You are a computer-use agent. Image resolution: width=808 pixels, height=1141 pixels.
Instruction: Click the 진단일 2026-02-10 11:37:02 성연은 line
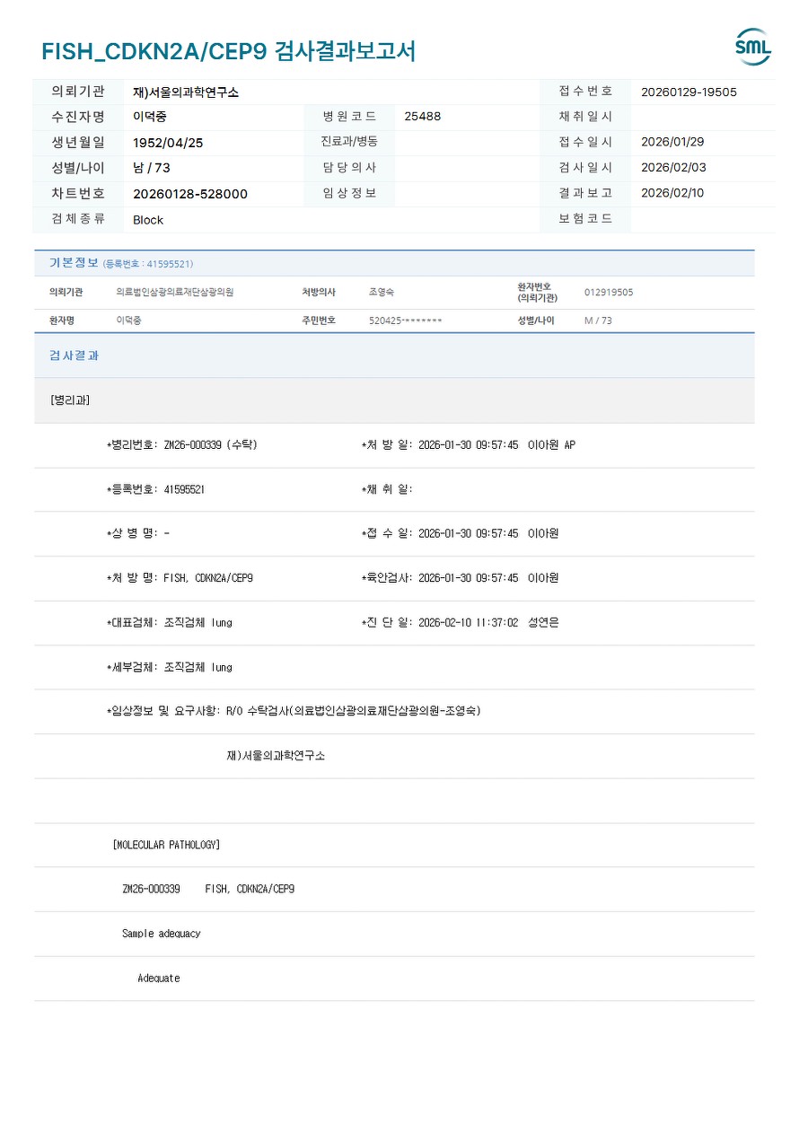click(x=460, y=622)
